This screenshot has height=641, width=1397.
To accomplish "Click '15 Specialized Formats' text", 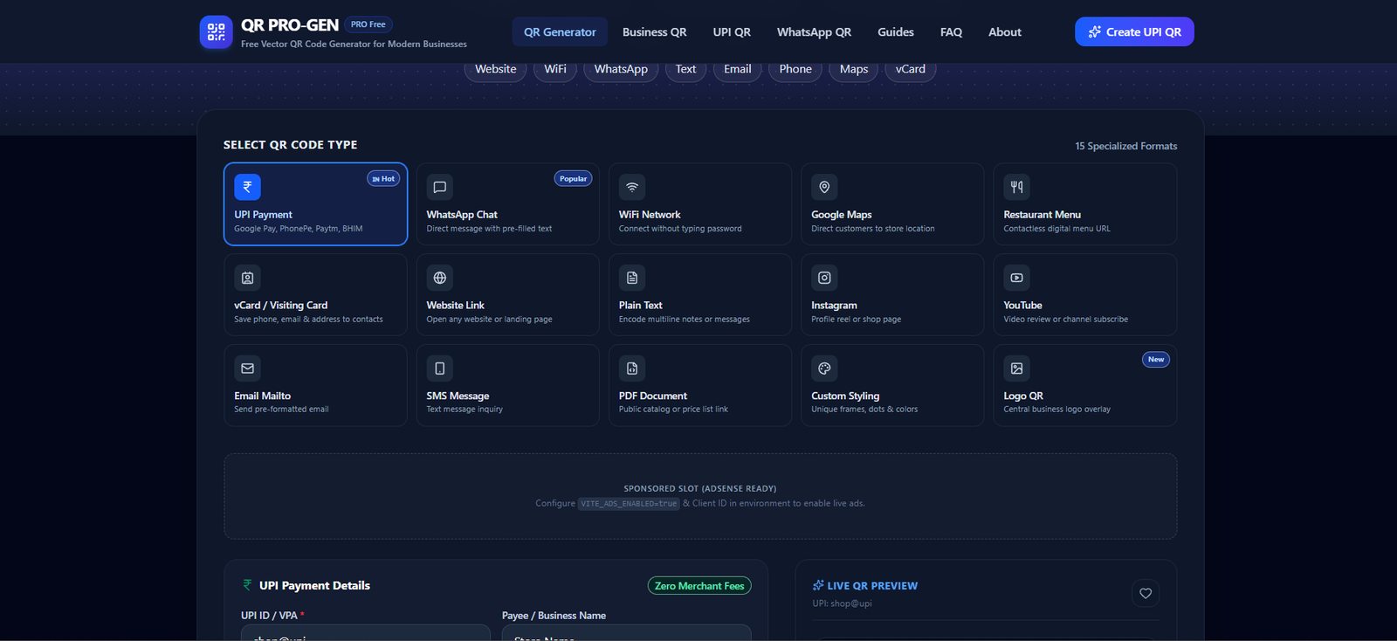I will (x=1126, y=146).
